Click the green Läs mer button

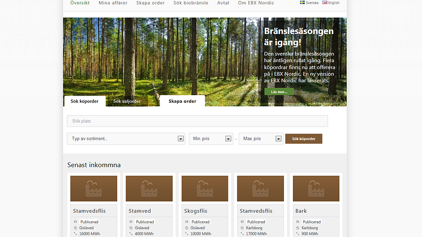(x=279, y=92)
